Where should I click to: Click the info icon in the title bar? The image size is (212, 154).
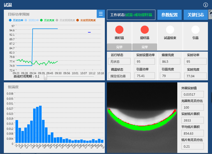coord(206,5)
